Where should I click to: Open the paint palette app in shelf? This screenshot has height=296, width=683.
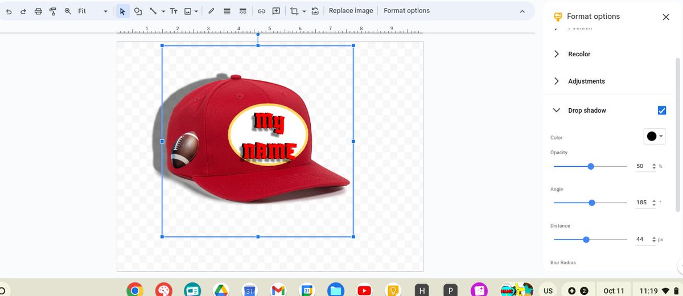click(163, 290)
